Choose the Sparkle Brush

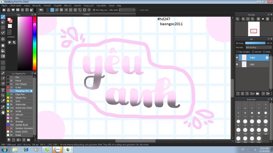pos(20,125)
